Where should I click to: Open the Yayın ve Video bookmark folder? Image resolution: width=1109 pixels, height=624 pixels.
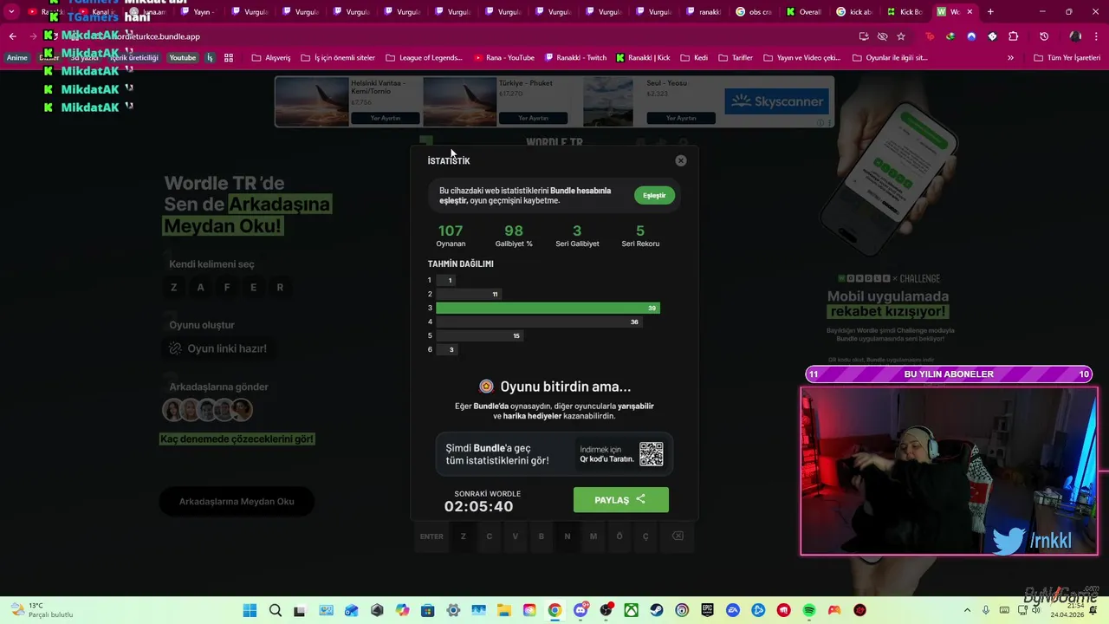click(801, 58)
